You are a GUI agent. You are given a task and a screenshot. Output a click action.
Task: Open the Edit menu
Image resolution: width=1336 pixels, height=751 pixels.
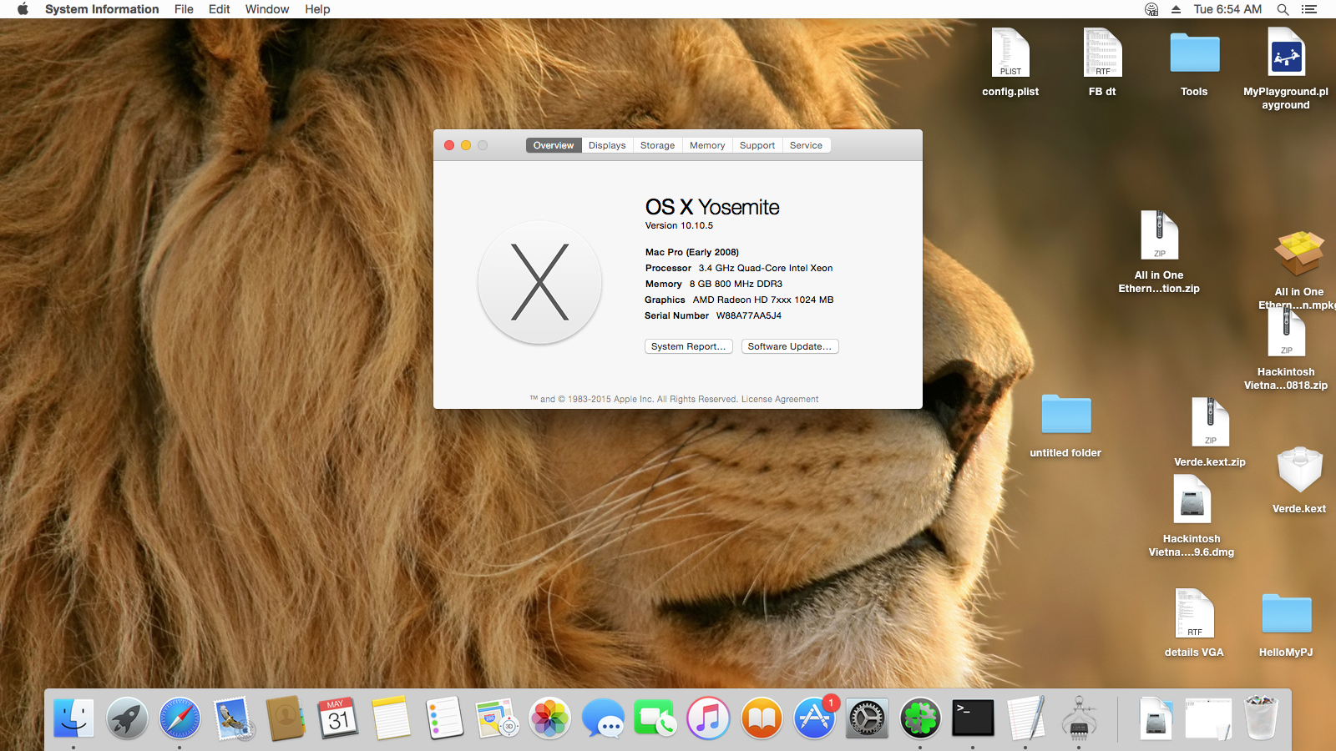pos(219,9)
